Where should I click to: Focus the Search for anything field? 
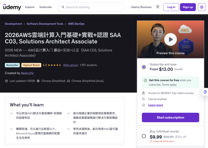point(91,7)
